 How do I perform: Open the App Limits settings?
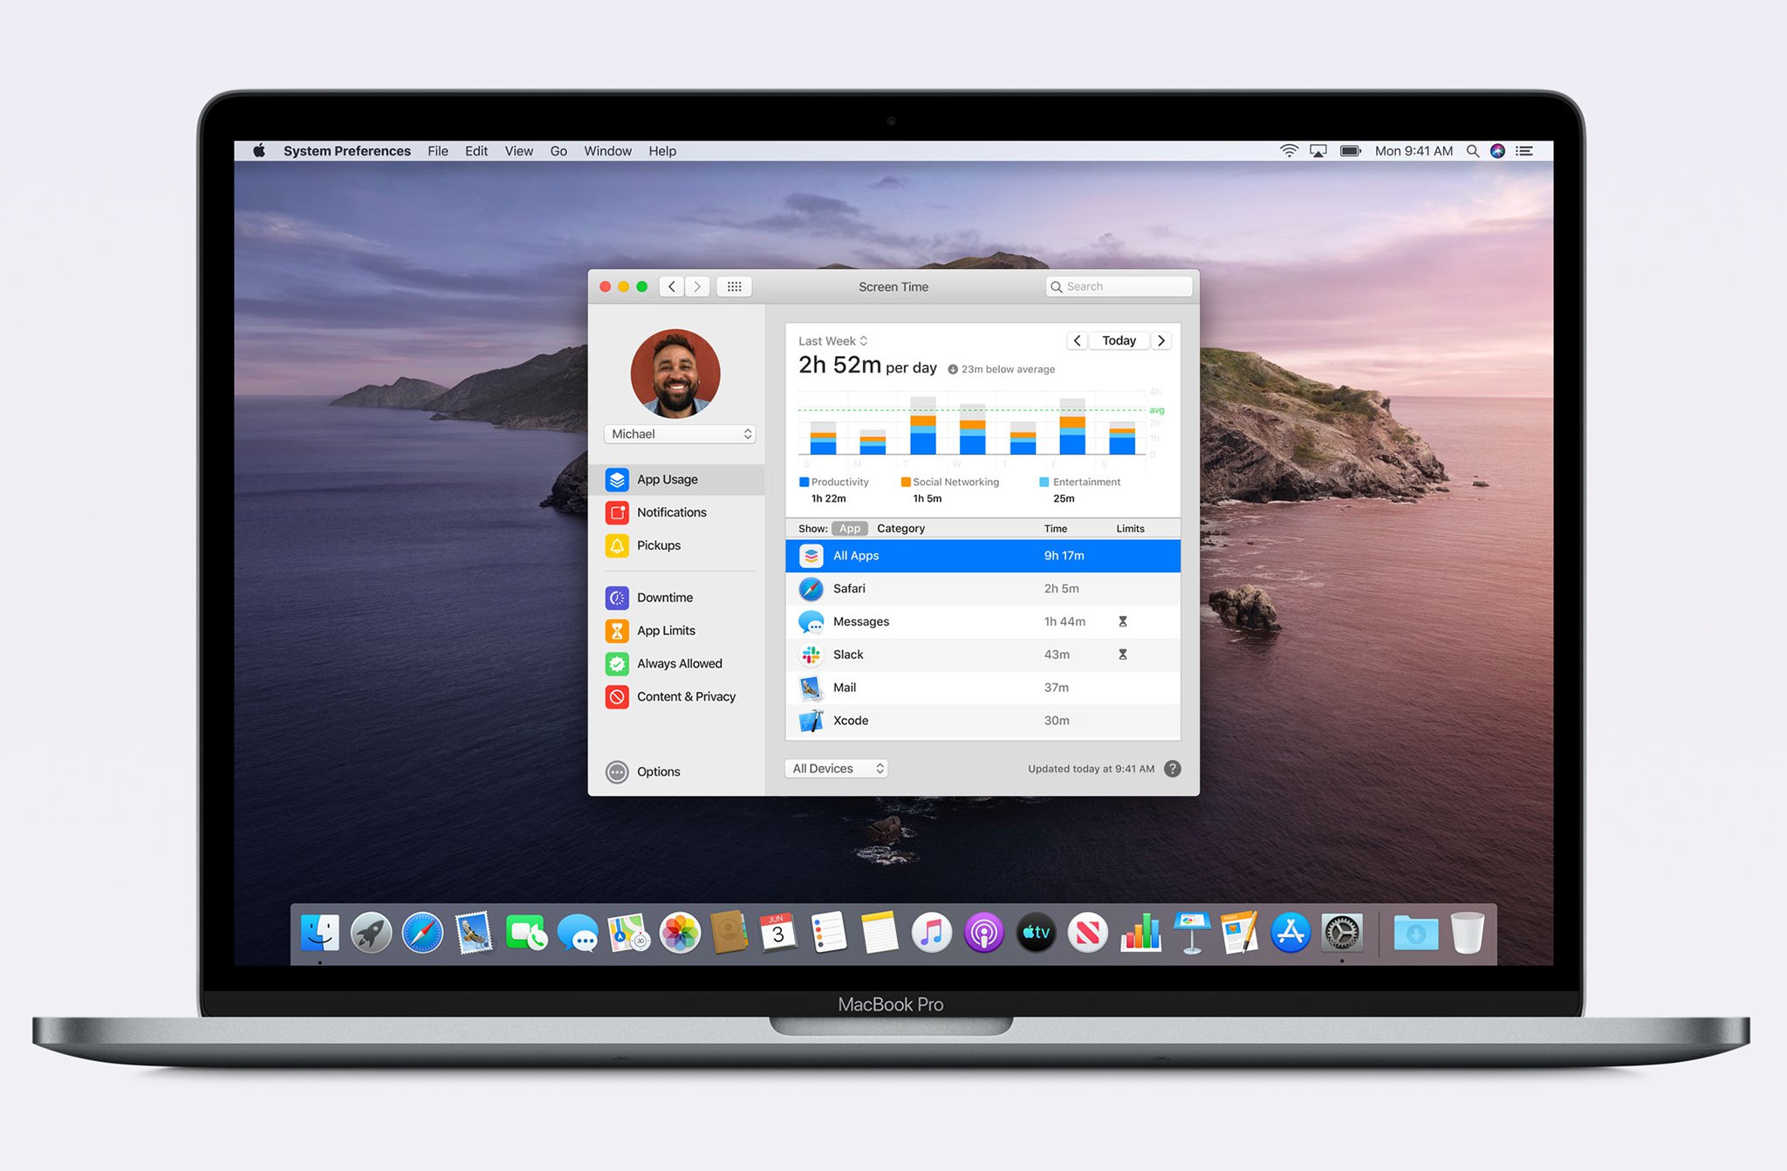(x=666, y=630)
